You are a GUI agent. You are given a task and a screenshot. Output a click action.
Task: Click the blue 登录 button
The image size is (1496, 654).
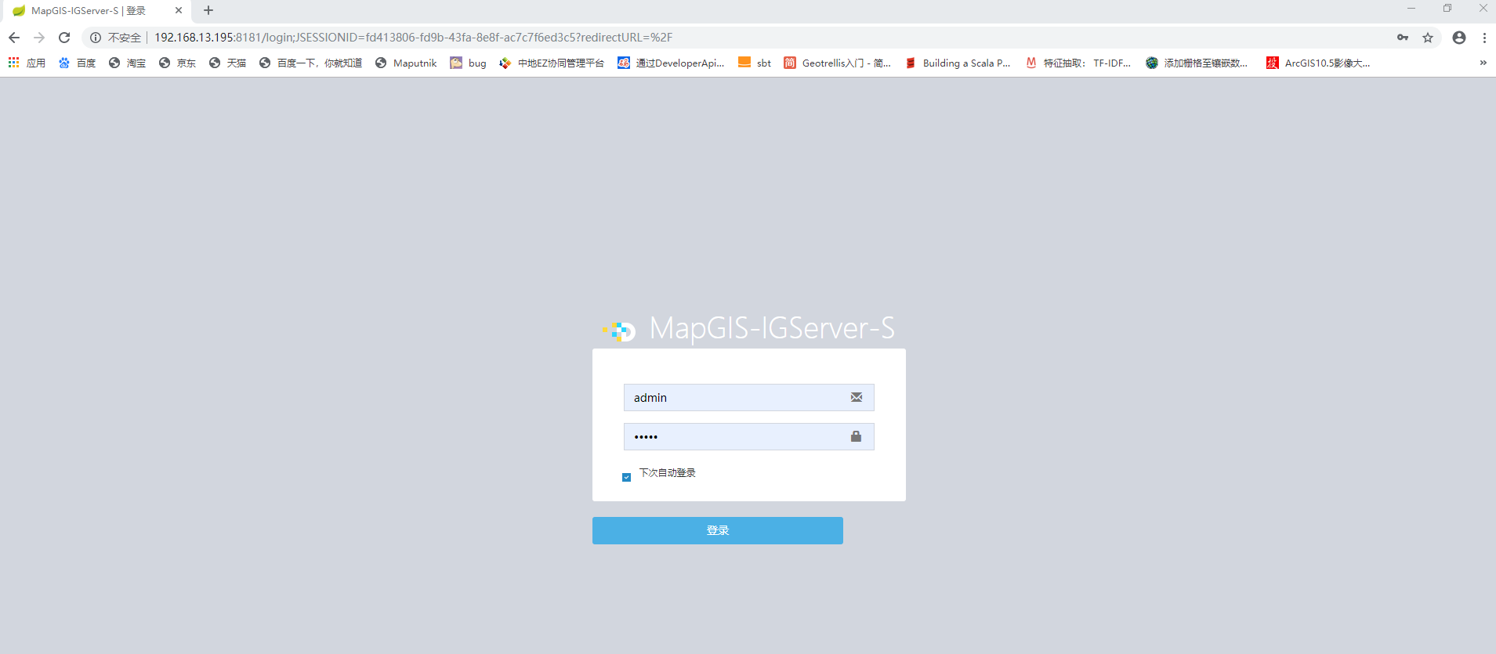pos(717,530)
